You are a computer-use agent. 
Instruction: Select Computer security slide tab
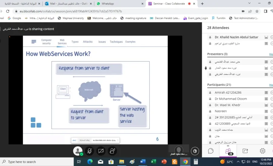46,42
